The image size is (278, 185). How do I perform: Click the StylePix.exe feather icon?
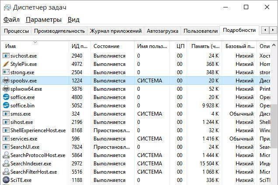pyautogui.click(x=6, y=64)
